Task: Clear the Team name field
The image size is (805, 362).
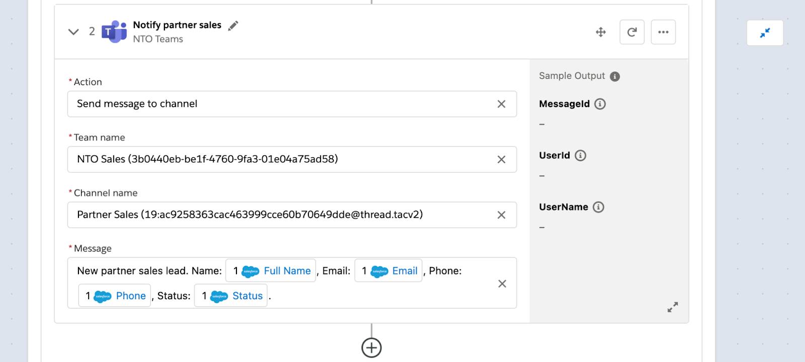Action: coord(501,159)
